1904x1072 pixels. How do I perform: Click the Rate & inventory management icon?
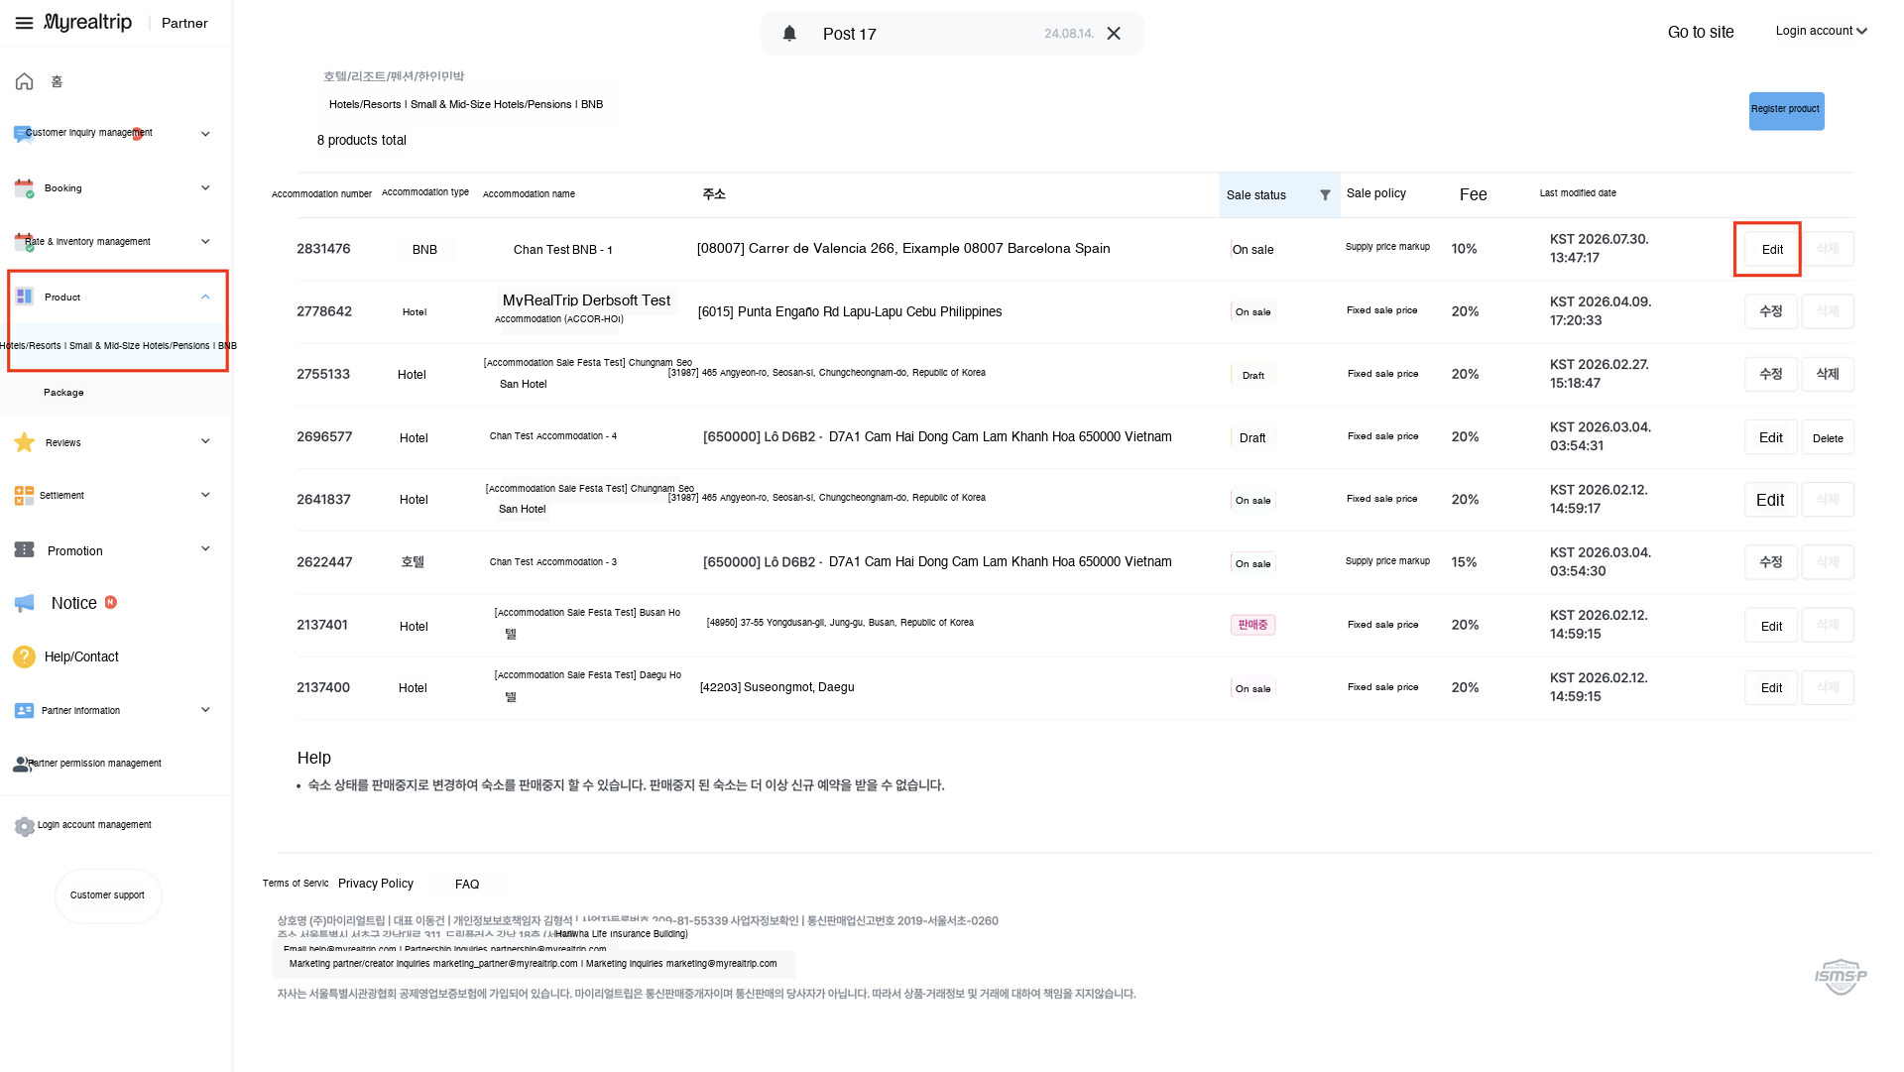coord(24,241)
